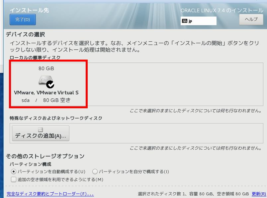Viewport: 267px width, 198px height.
Task: Click the jp keyboard layout indicator
Action: click(199, 21)
